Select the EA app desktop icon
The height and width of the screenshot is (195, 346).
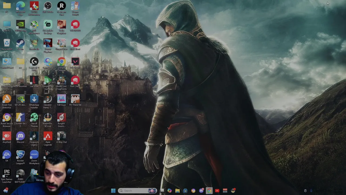(x=7, y=156)
